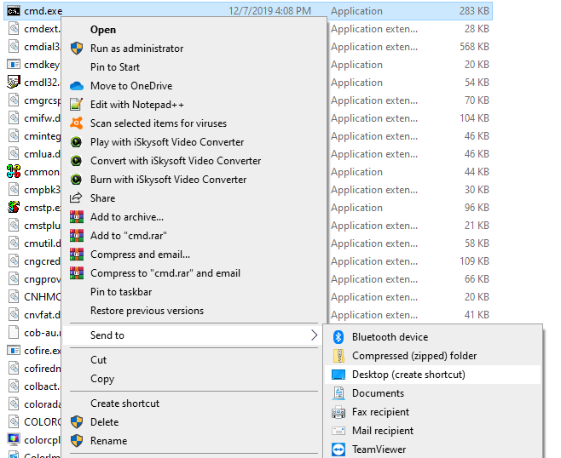This screenshot has width=561, height=458.
Task: Click the cmd.exe file icon
Action: [x=14, y=11]
